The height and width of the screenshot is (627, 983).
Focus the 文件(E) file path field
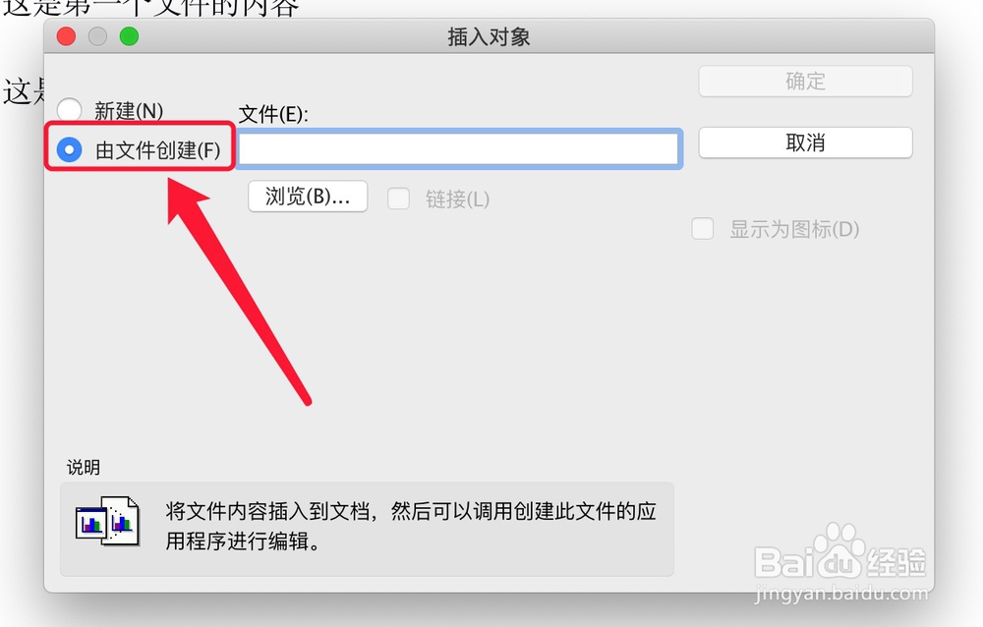[459, 148]
